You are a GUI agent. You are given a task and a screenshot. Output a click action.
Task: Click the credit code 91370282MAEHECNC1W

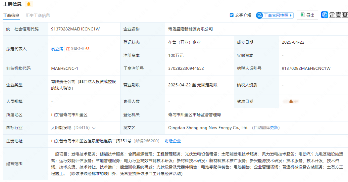[75, 29]
